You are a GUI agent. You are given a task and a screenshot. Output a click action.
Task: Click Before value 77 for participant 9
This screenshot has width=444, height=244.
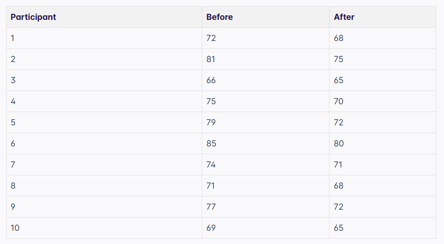click(211, 207)
